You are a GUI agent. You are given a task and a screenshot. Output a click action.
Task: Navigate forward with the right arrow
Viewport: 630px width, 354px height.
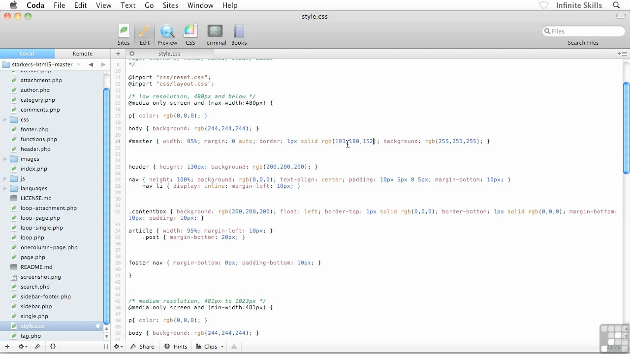coord(103,64)
